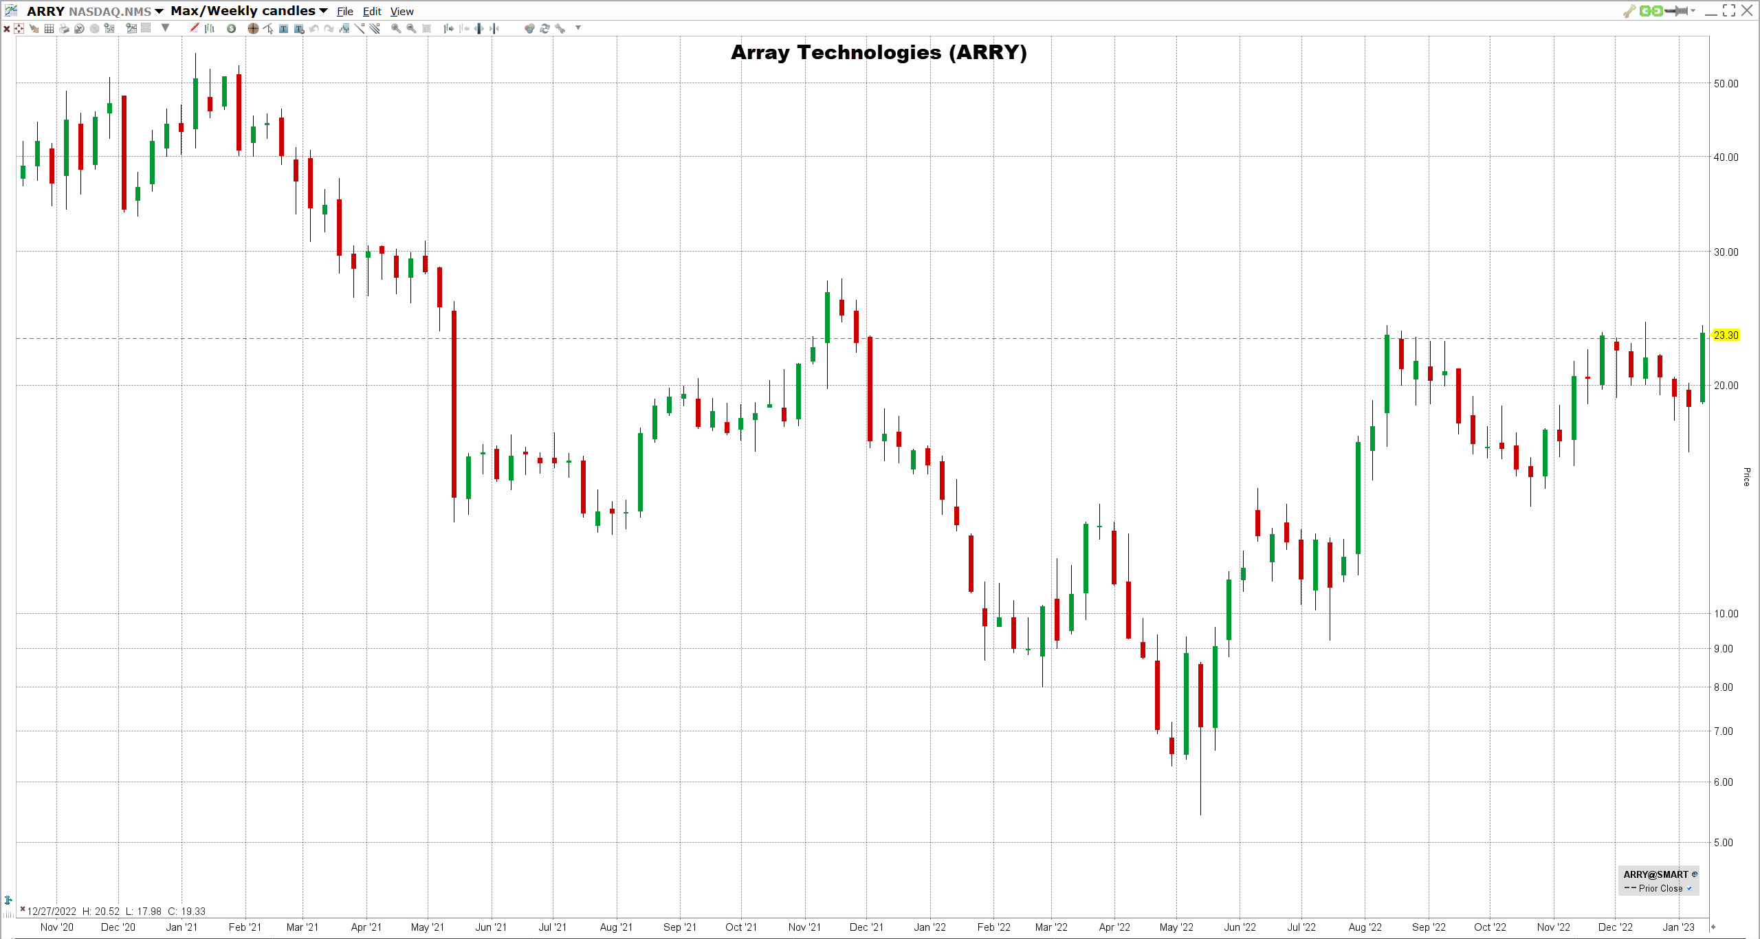Click the T text annotation icon
Screen dimensions: 1760x939
click(x=283, y=28)
